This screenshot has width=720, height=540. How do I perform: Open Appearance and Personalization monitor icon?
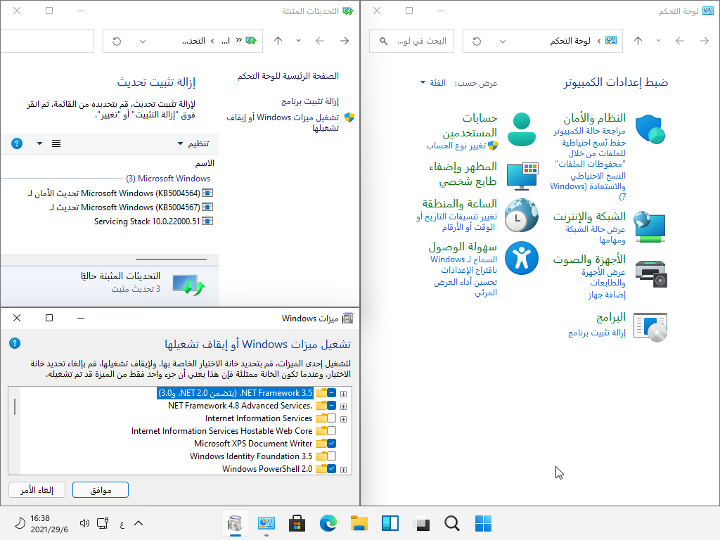pyautogui.click(x=522, y=176)
